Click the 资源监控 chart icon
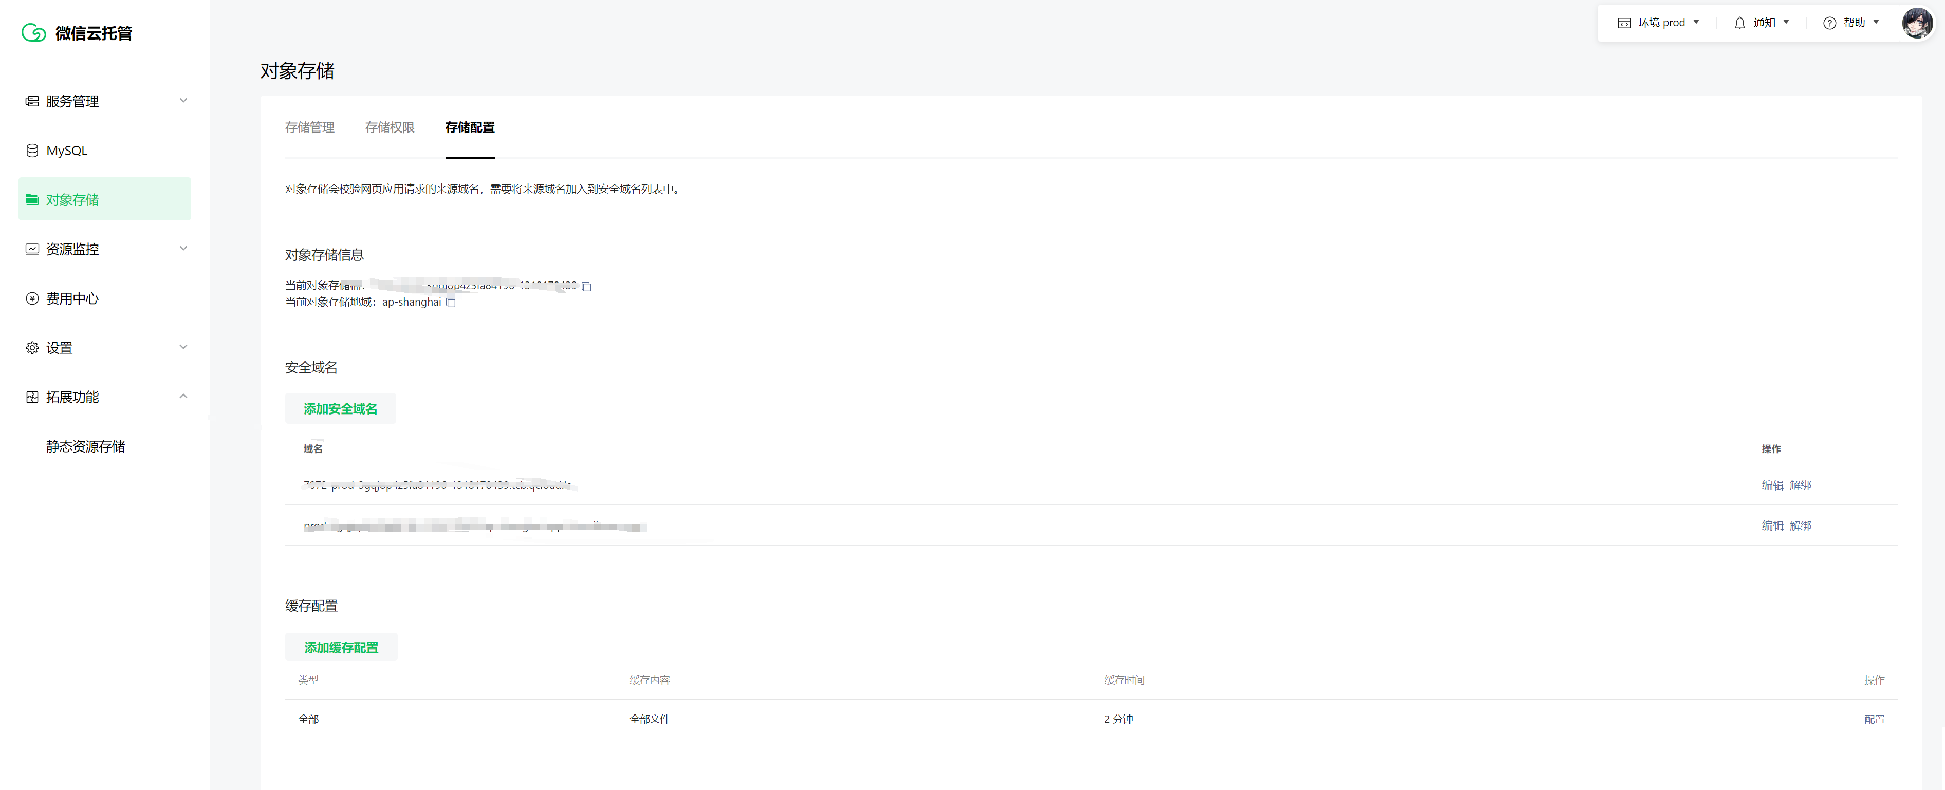1945x790 pixels. click(x=32, y=249)
